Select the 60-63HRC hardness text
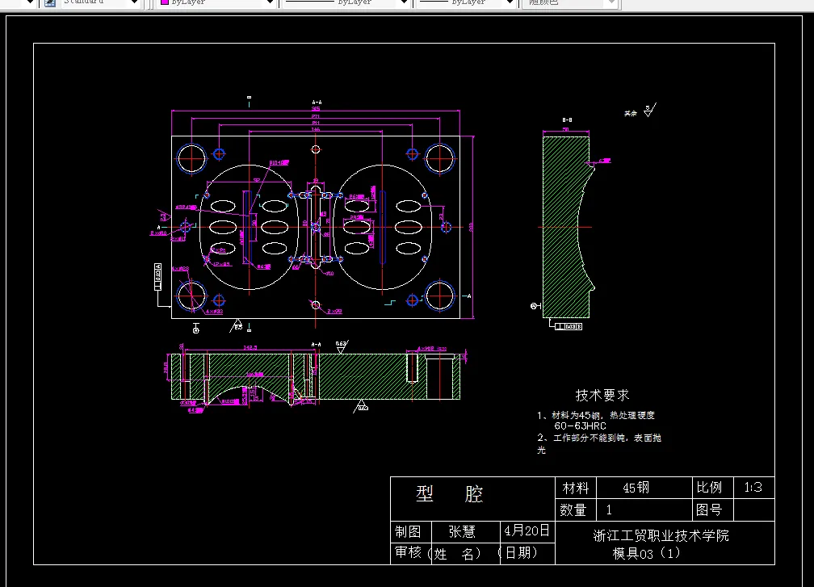Image resolution: width=814 pixels, height=587 pixels. coord(580,426)
